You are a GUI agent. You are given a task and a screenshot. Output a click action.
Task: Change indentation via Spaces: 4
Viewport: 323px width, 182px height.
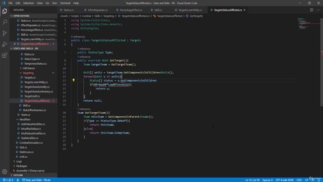coord(267,180)
